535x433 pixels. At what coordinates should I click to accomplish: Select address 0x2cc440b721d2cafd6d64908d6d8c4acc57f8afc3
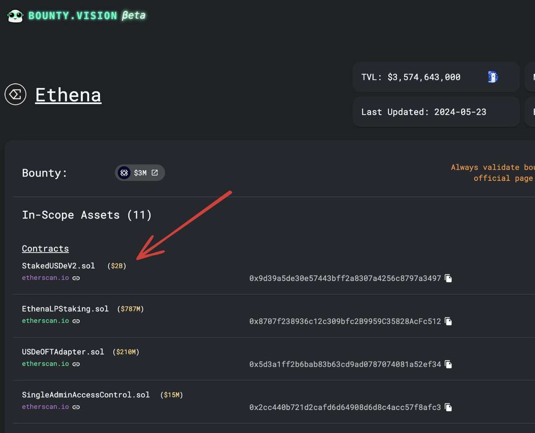coord(345,407)
